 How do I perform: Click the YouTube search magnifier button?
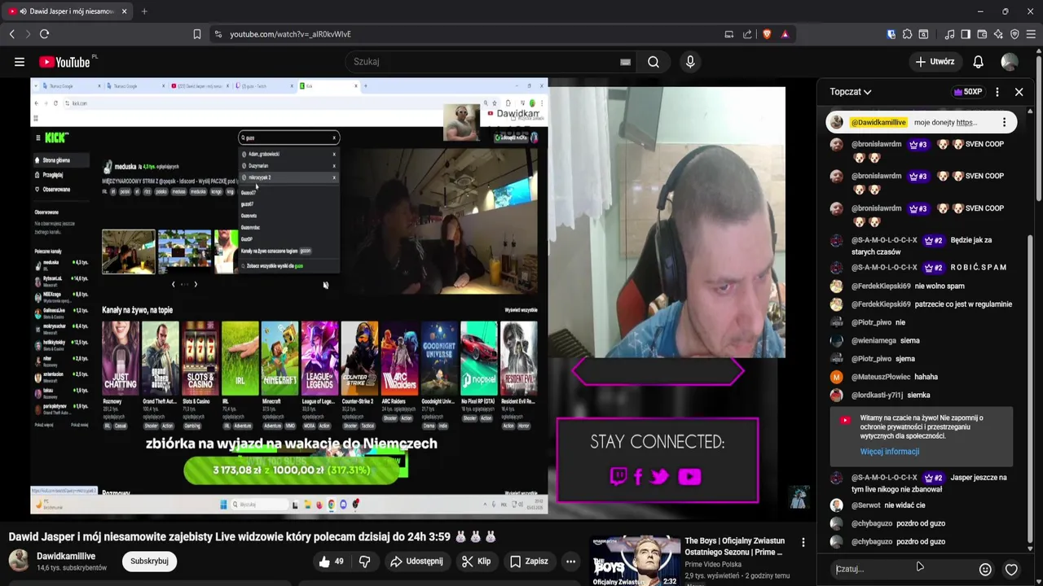654,62
